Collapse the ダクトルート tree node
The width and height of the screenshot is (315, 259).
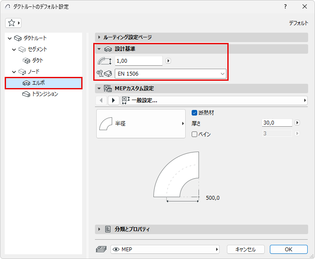pyautogui.click(x=9, y=38)
